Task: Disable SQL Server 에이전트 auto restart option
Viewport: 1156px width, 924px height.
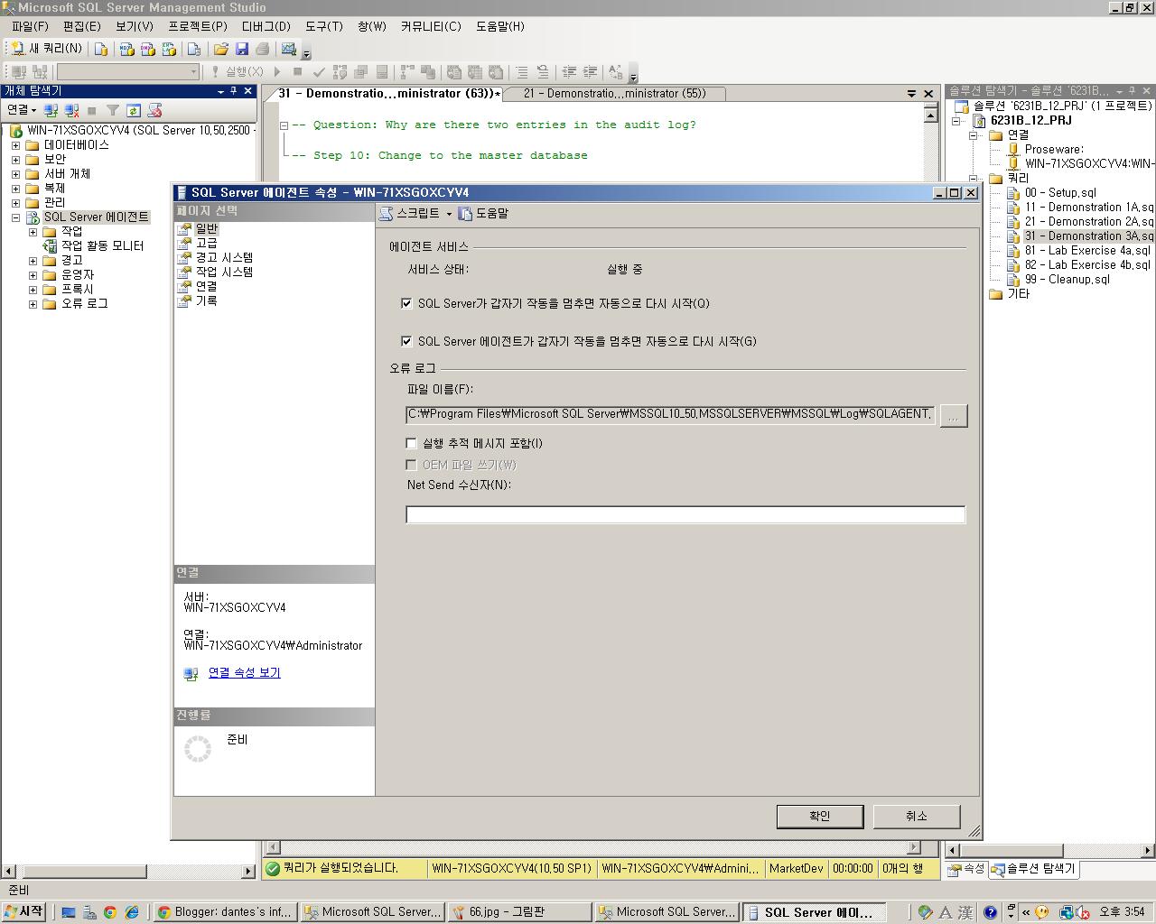Action: 406,341
